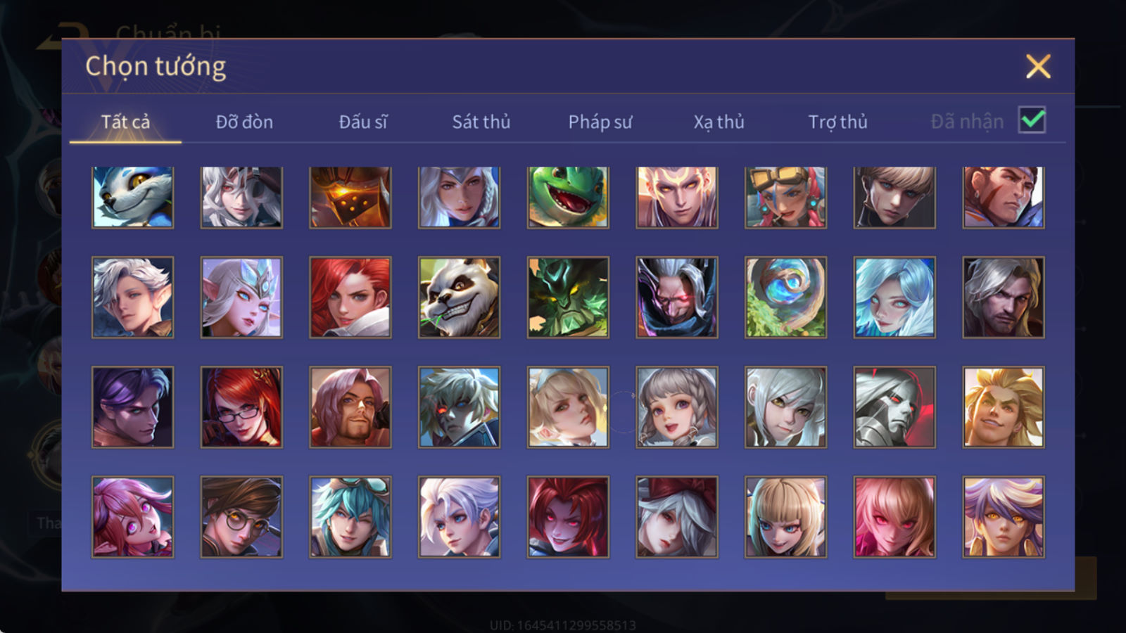This screenshot has height=633, width=1126.
Task: Select the brown-haired hero with round glasses
Action: tap(241, 517)
